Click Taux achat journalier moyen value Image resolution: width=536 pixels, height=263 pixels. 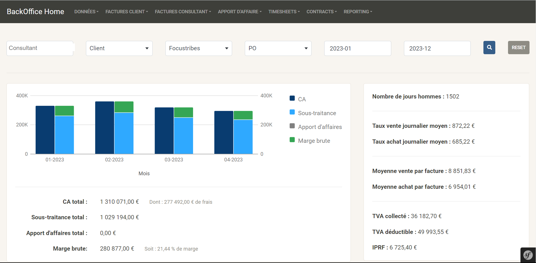[x=463, y=142]
